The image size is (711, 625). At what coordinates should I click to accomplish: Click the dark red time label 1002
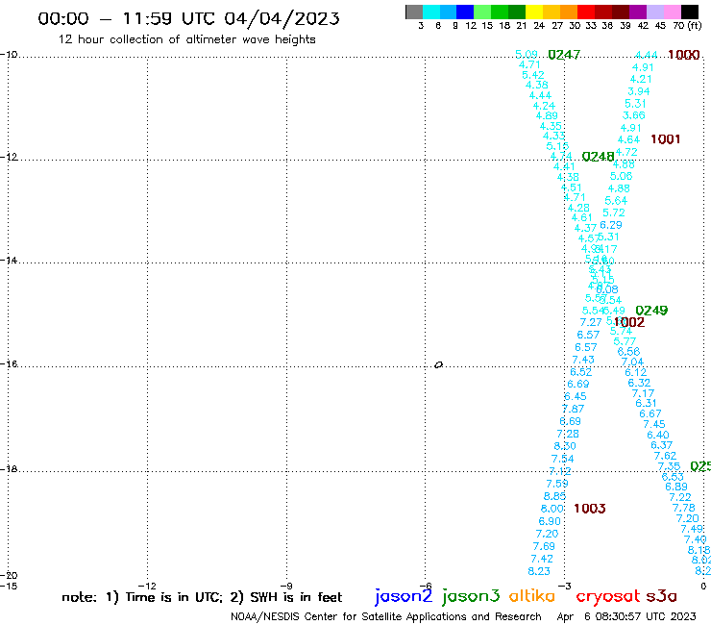coord(629,322)
